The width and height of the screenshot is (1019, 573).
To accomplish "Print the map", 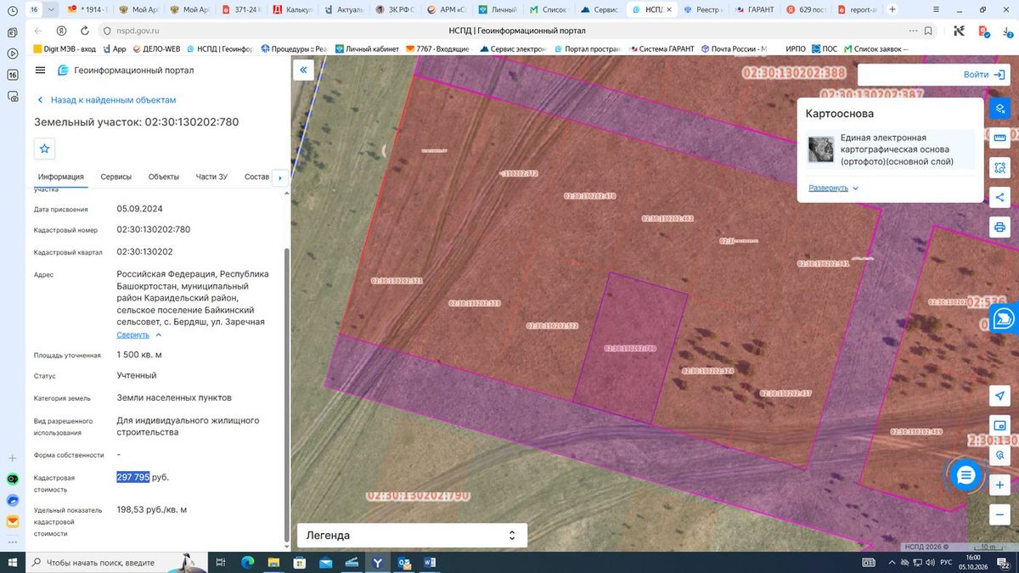I will click(x=999, y=228).
